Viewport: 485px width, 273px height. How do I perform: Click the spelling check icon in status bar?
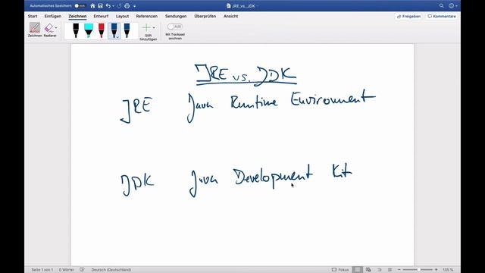click(x=82, y=270)
